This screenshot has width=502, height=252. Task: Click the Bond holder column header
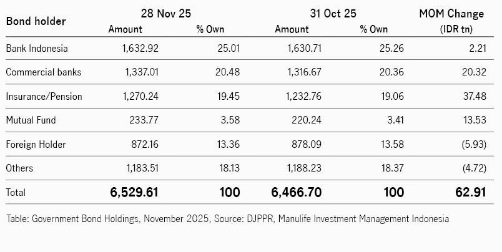coord(36,21)
